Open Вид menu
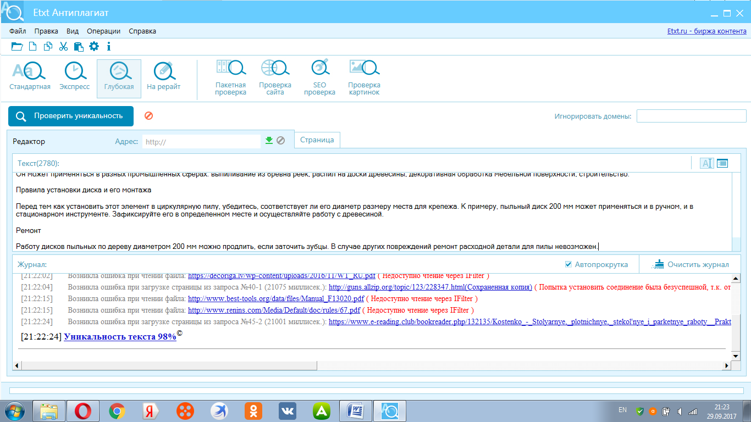This screenshot has width=751, height=422. [x=73, y=31]
